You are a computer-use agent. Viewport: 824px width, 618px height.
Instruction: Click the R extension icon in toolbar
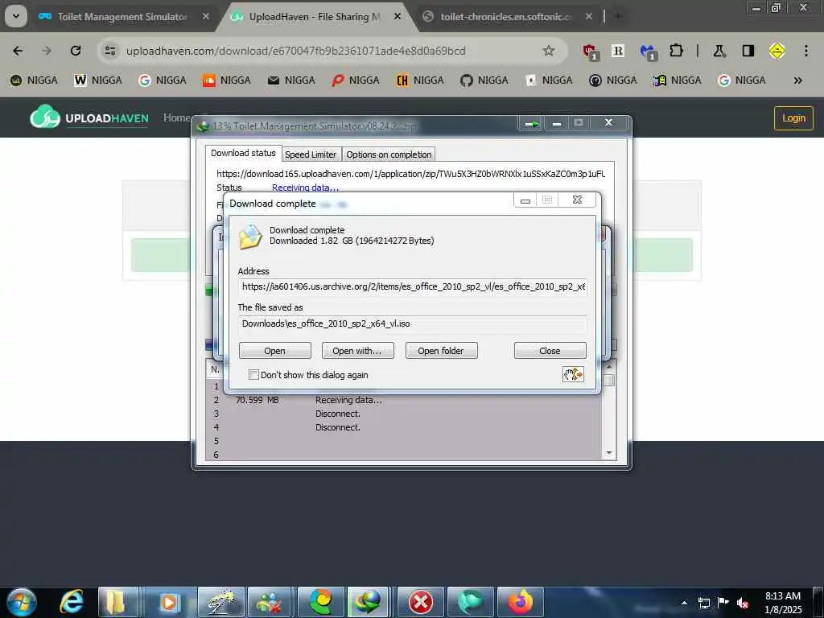tap(618, 51)
